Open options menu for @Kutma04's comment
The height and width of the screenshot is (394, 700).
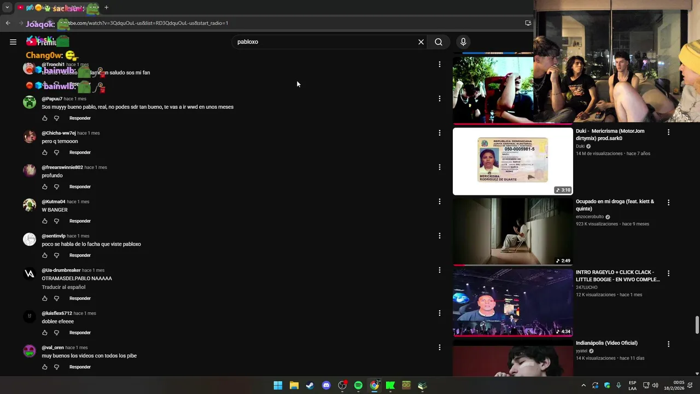point(439,201)
